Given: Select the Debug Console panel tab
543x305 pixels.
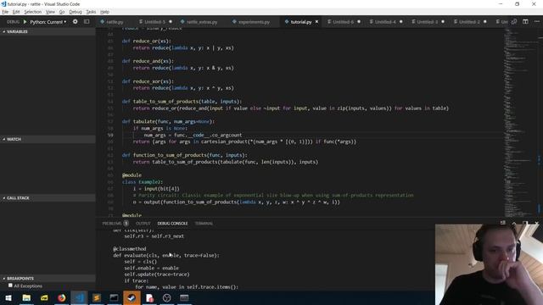Looking at the screenshot, I should click(172, 224).
